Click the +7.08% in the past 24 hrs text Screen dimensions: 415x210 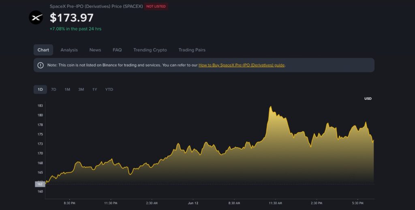75,29
